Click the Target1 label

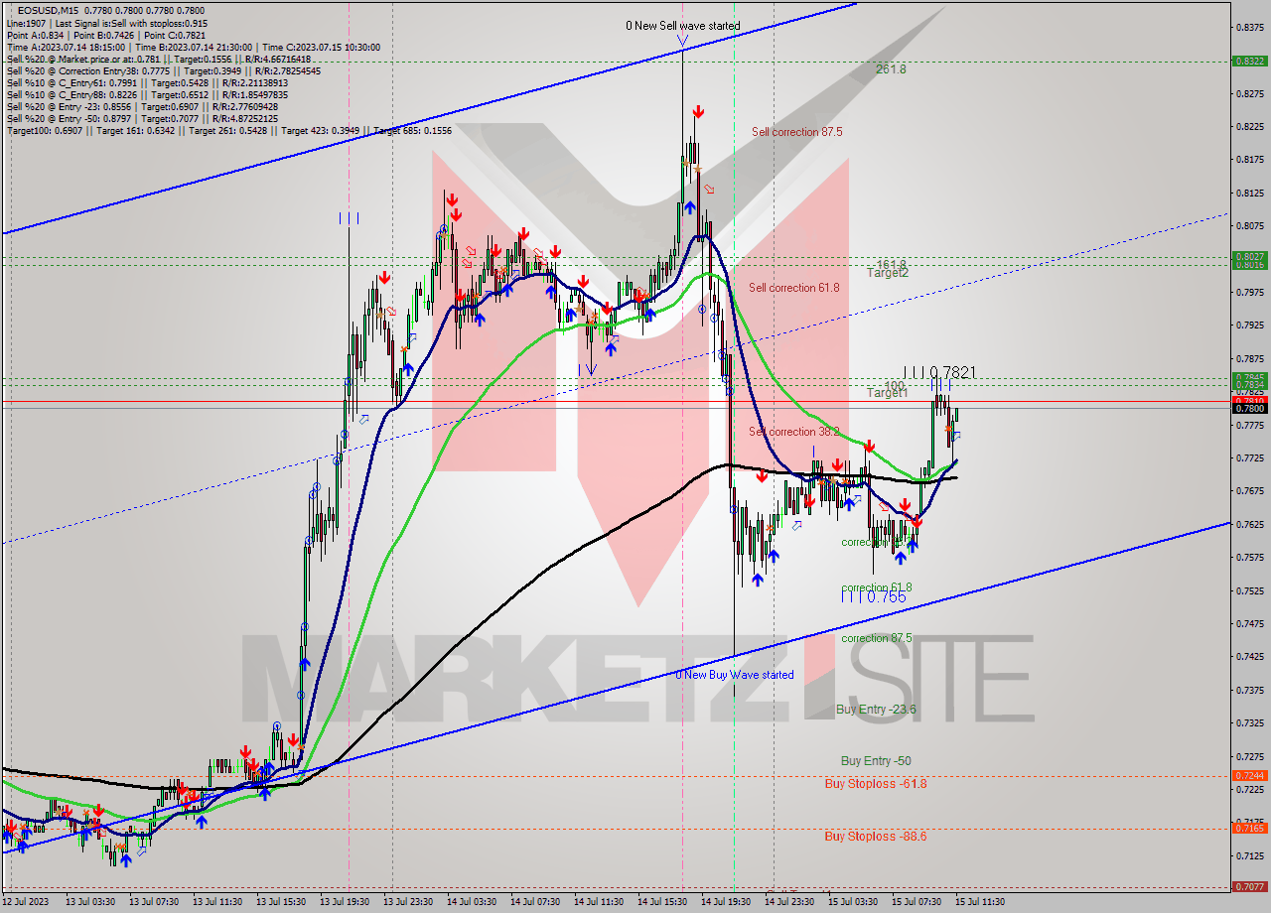click(888, 394)
